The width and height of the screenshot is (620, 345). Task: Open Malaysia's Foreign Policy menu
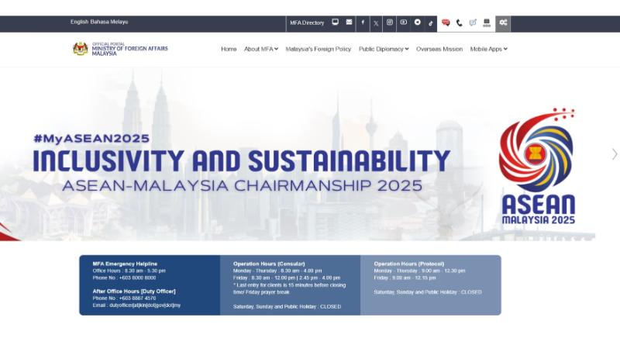319,49
